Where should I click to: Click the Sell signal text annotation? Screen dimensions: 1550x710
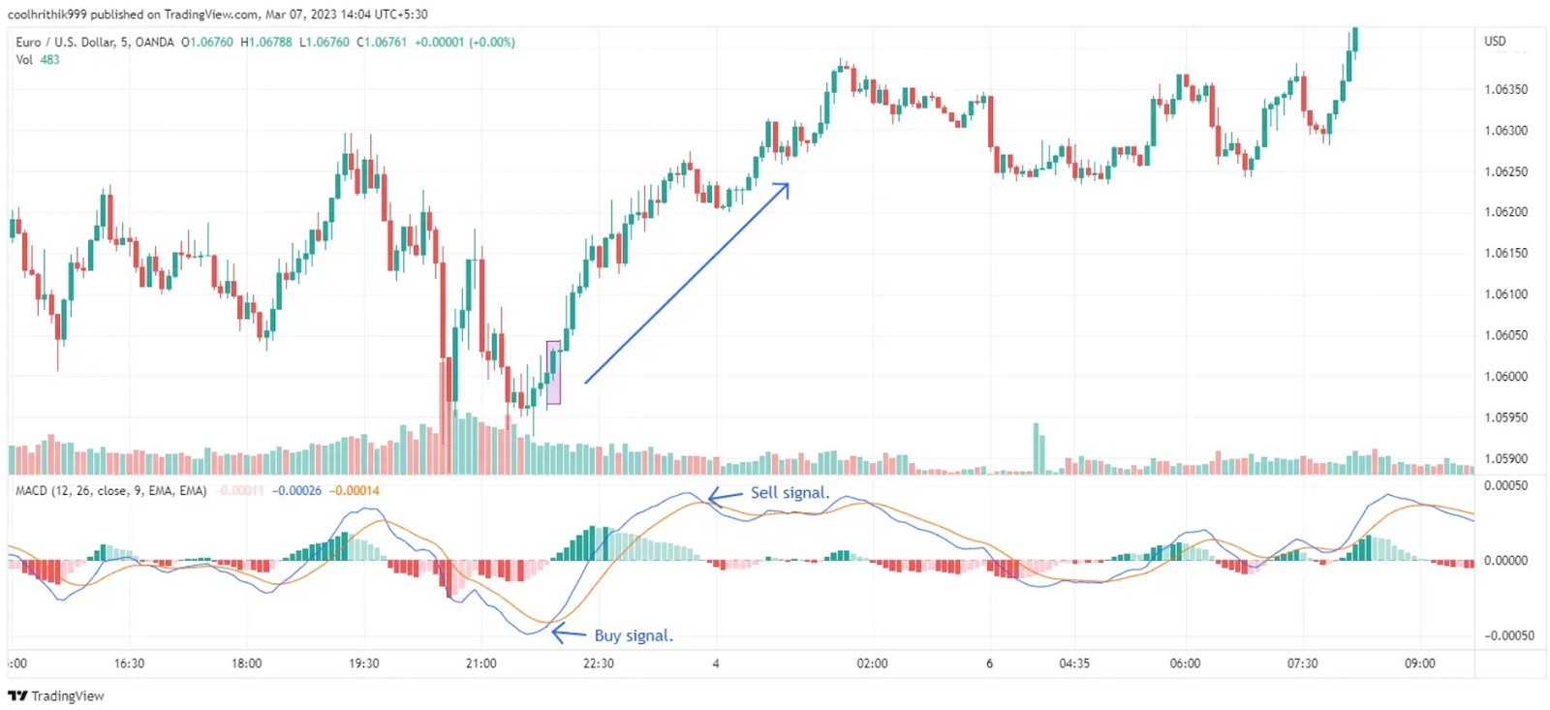point(790,493)
